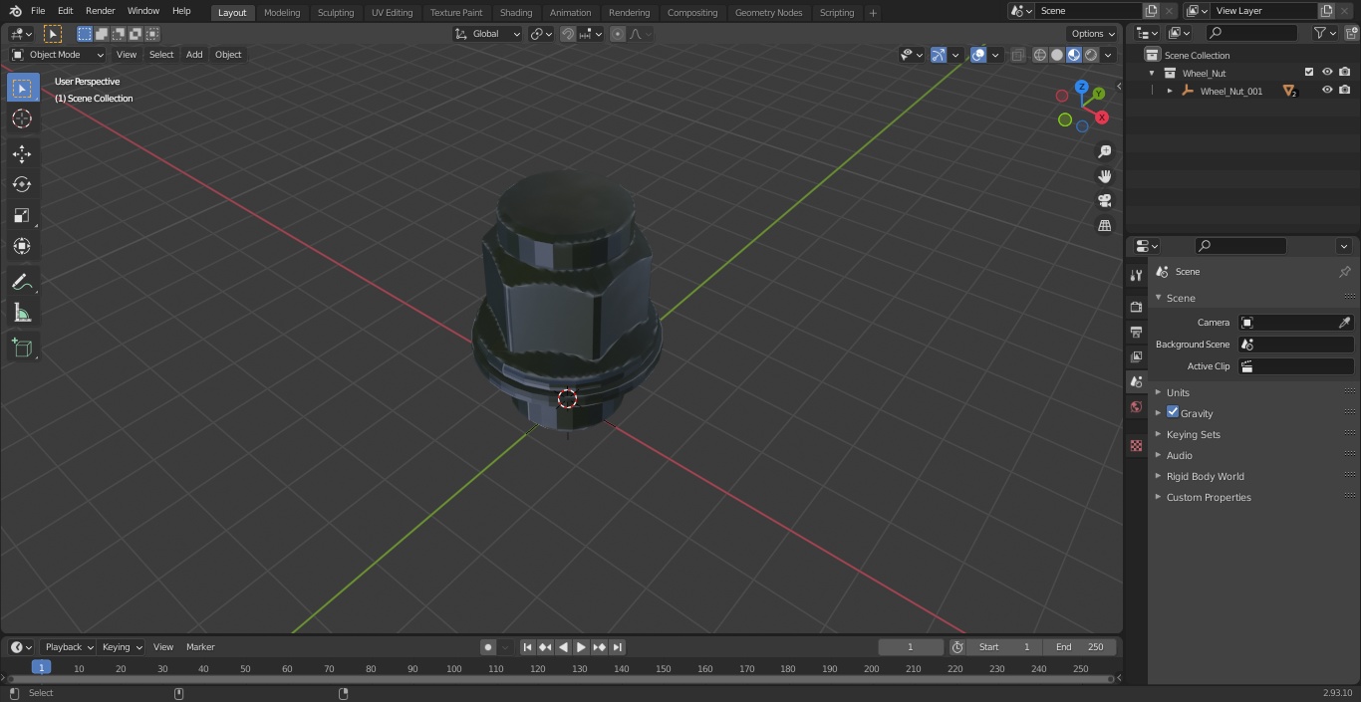Uncheck Wheel_Nut collection exclude checkbox
This screenshot has width=1361, height=702.
point(1309,73)
